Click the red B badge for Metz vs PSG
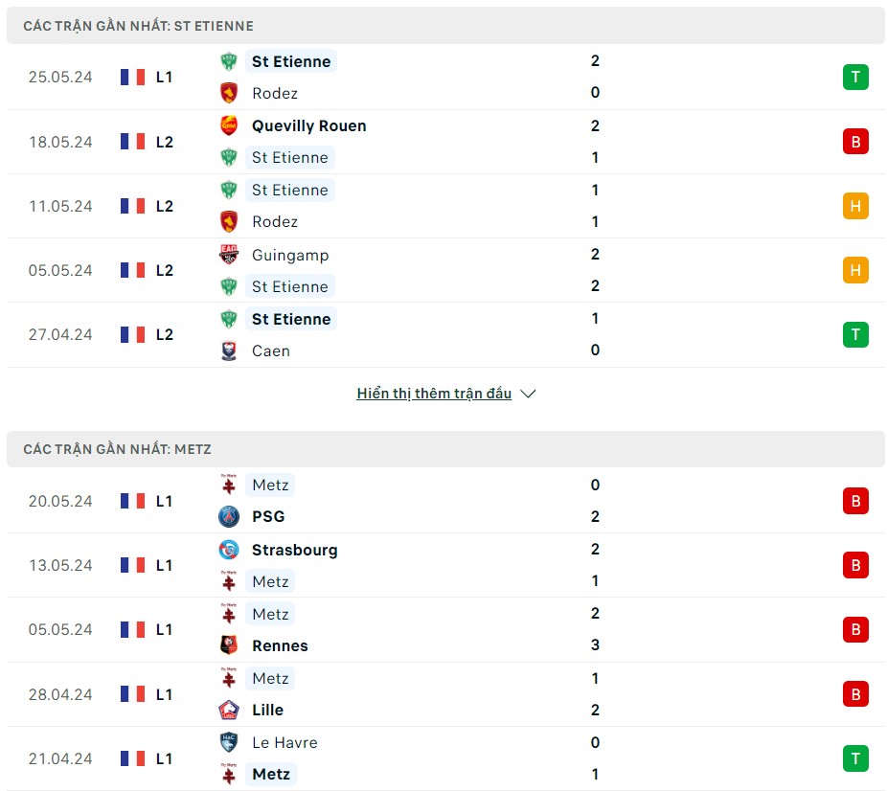Image resolution: width=887 pixels, height=791 pixels. click(x=855, y=501)
